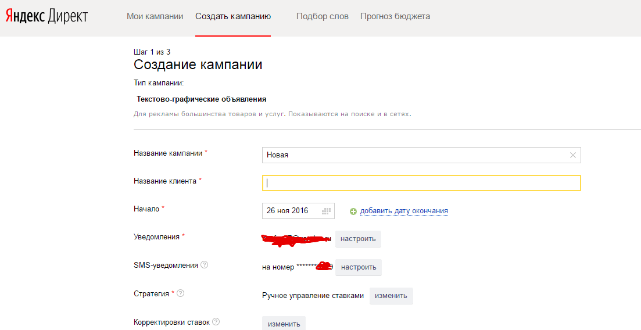Open Прогноз бюджета page
641x330 pixels.
(x=395, y=16)
